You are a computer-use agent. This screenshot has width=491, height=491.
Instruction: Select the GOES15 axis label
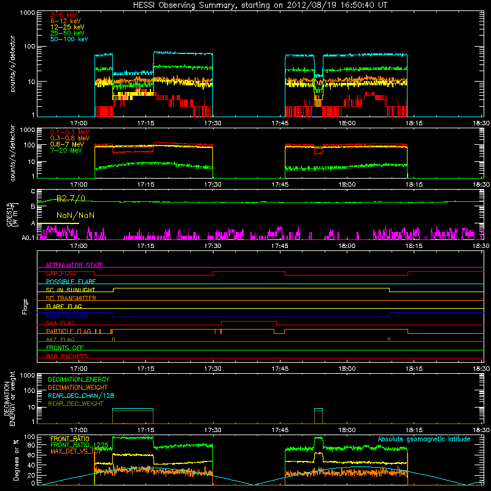pyautogui.click(x=9, y=214)
